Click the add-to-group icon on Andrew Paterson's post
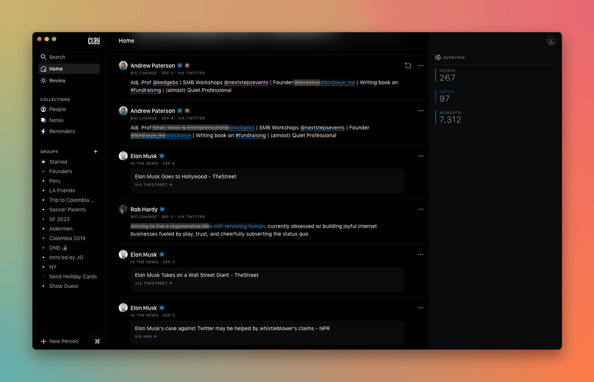This screenshot has height=382, width=594. point(408,65)
